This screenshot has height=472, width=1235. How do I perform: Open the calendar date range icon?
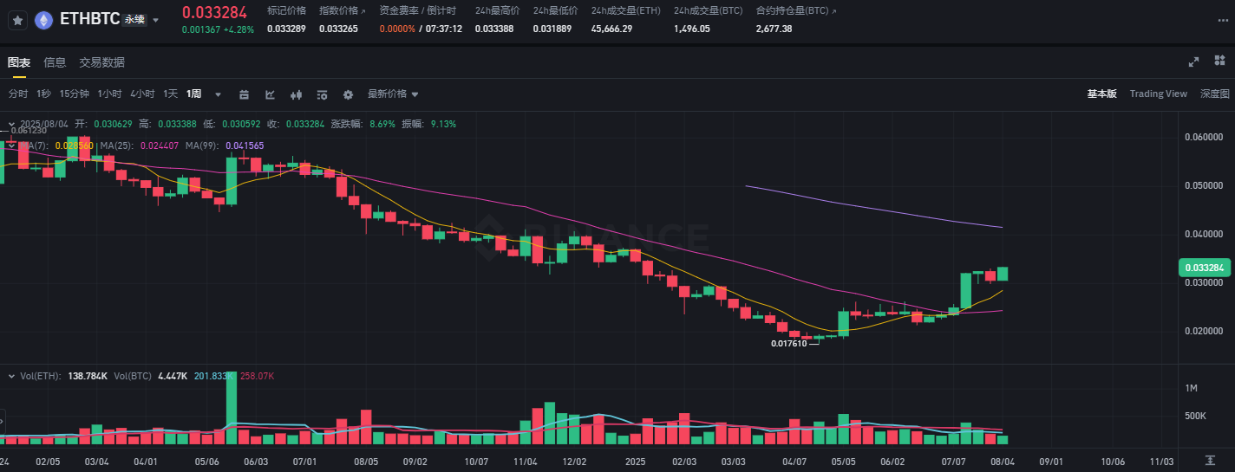tap(244, 94)
